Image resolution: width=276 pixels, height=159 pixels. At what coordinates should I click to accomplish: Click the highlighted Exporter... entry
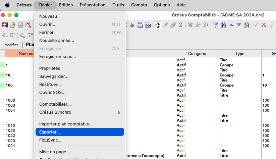point(80,132)
